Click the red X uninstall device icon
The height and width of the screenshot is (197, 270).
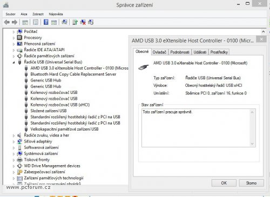coord(83,22)
